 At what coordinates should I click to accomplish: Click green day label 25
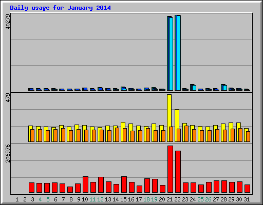click(x=200, y=199)
